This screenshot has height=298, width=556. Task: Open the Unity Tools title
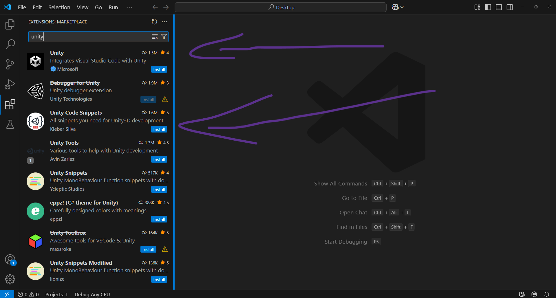coord(64,143)
